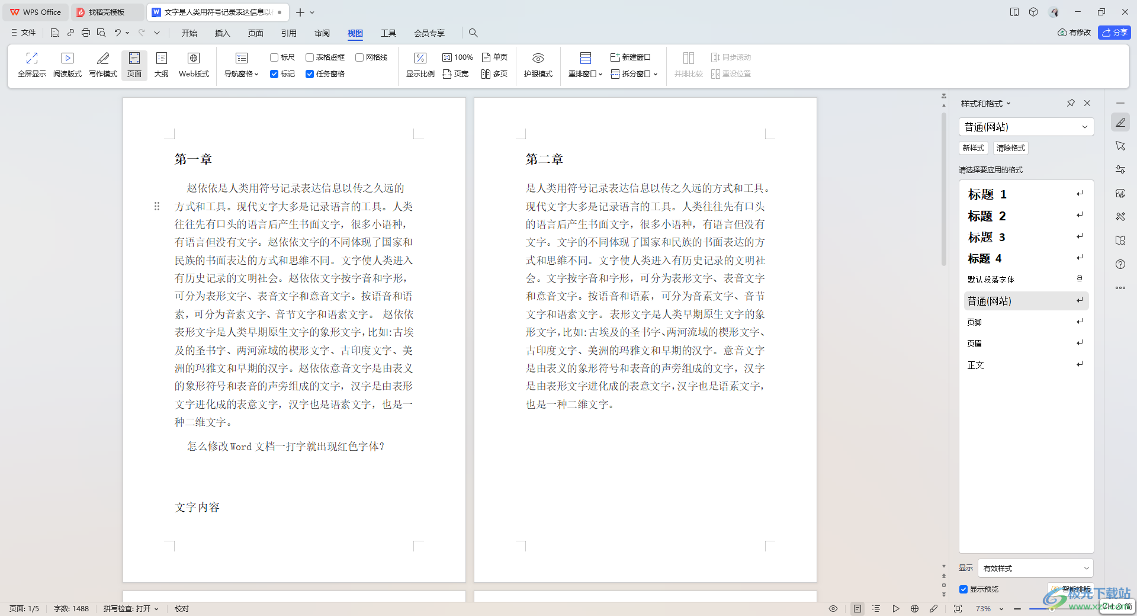Image resolution: width=1137 pixels, height=616 pixels.
Task: Open the 重排窗口 dropdown
Action: pyautogui.click(x=585, y=74)
